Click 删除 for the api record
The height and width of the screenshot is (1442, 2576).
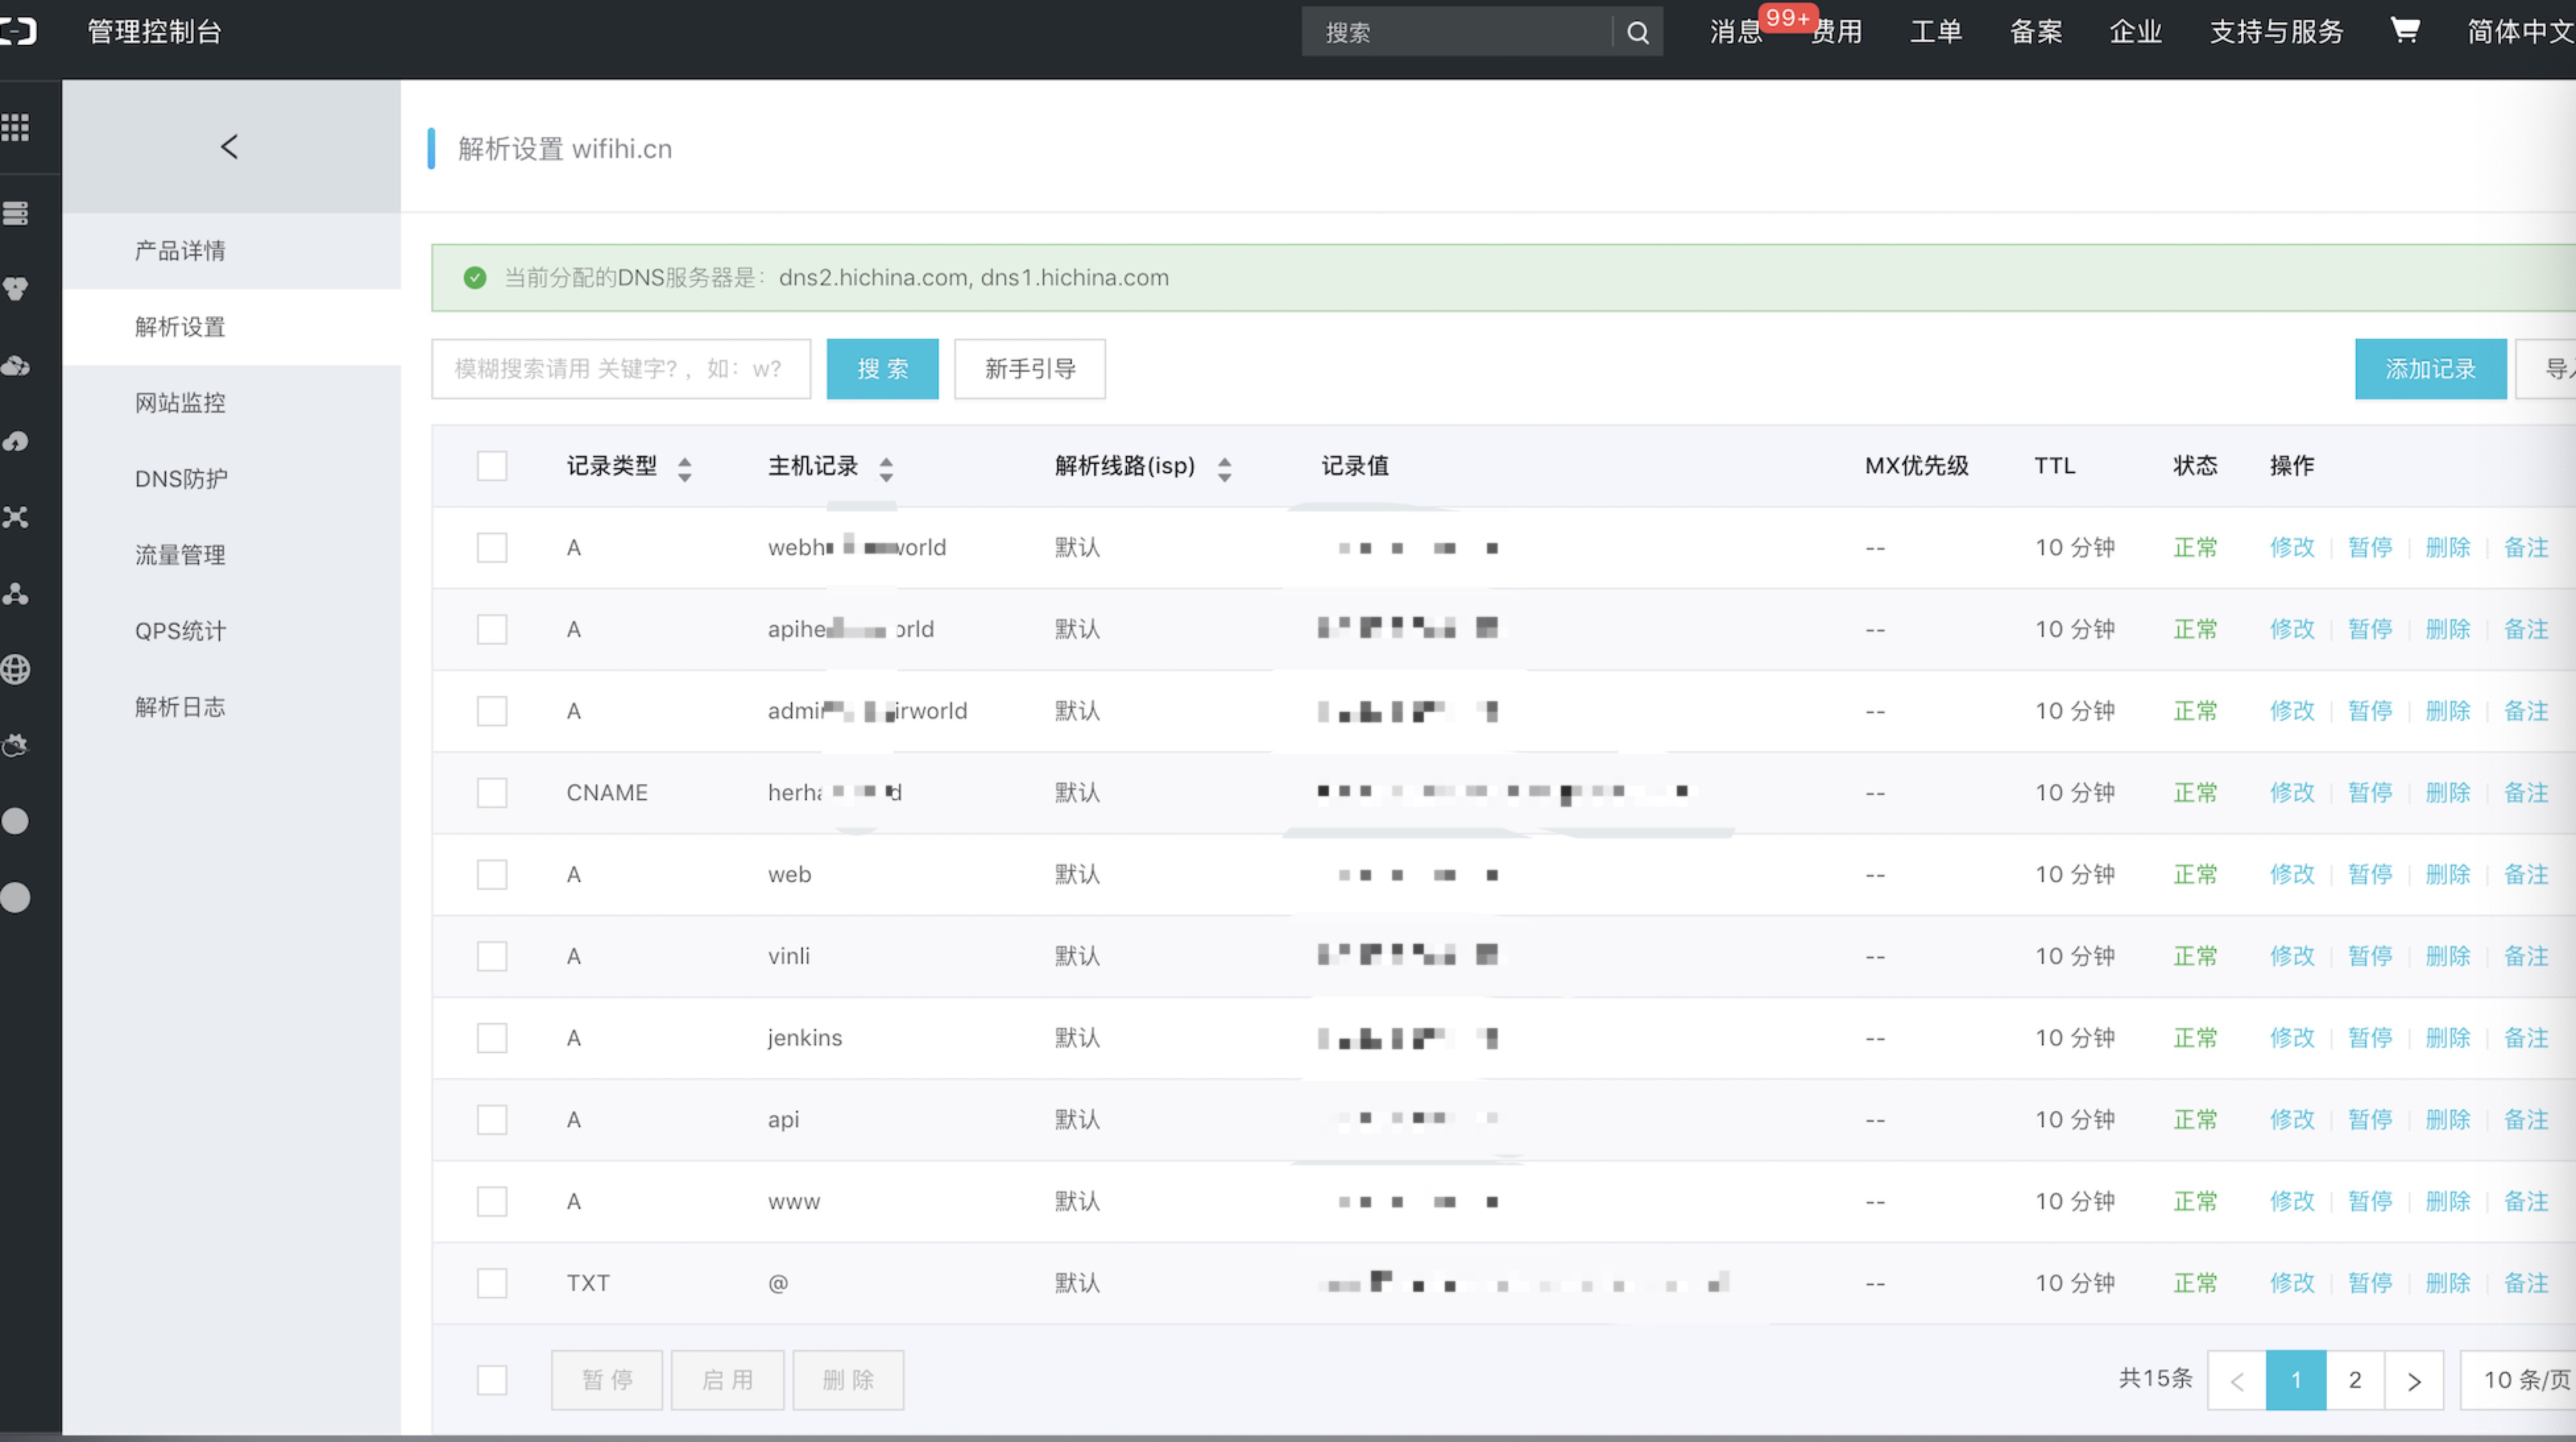tap(2448, 1119)
